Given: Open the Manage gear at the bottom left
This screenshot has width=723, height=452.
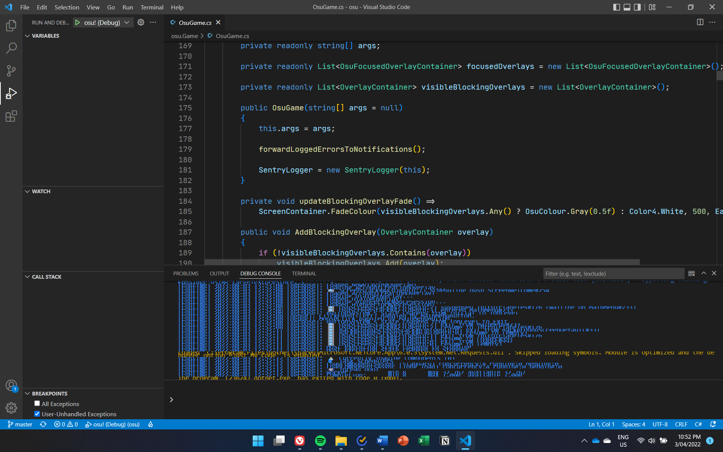Looking at the screenshot, I should [x=11, y=408].
